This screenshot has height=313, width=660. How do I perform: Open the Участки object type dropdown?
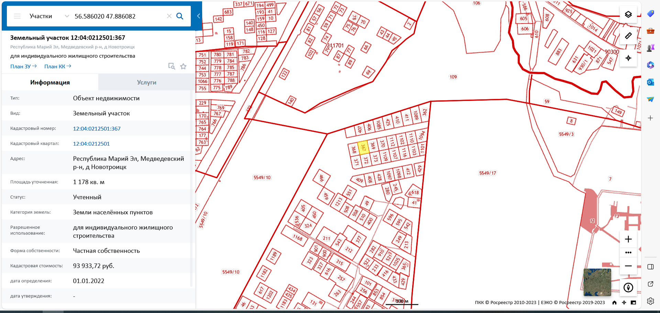coord(49,16)
